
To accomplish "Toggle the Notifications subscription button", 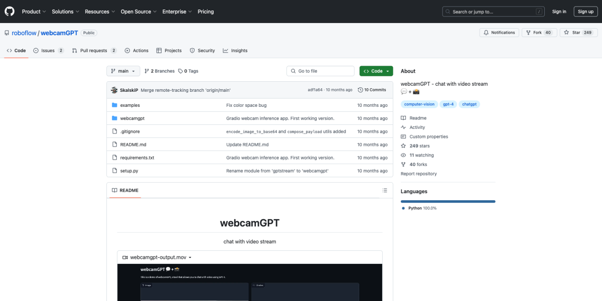I will click(x=499, y=33).
